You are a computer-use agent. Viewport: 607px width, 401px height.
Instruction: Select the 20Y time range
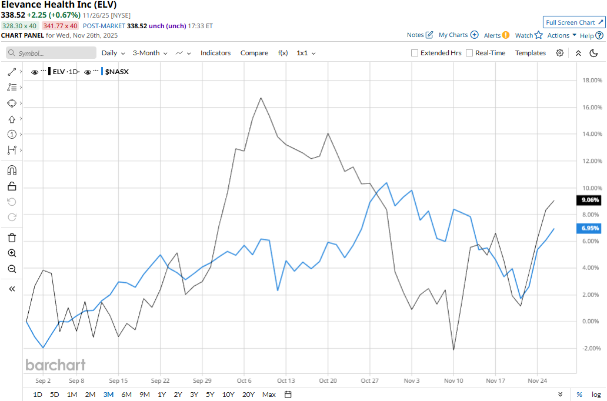[x=248, y=395]
